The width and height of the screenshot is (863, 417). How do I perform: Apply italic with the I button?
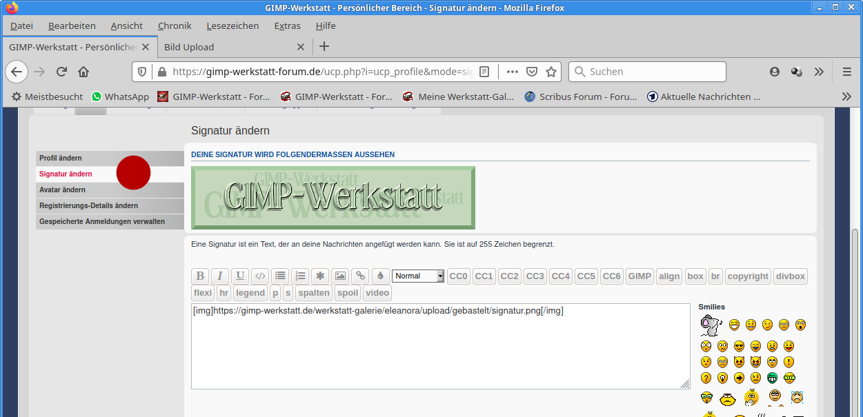(220, 276)
